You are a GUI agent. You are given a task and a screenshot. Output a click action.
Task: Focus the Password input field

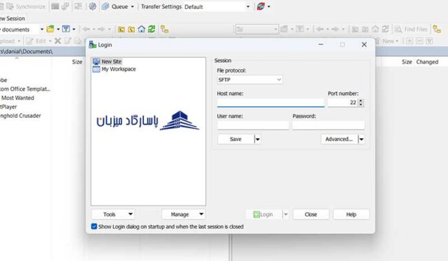(x=329, y=125)
